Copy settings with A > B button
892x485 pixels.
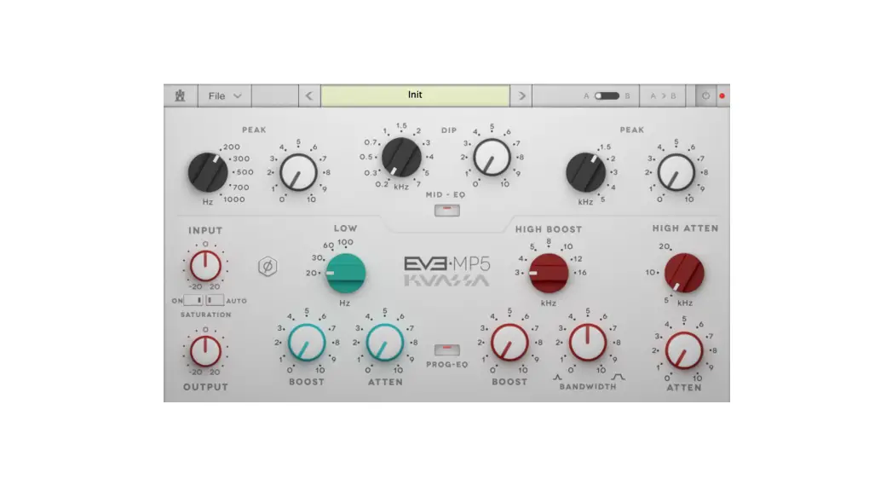pos(664,95)
